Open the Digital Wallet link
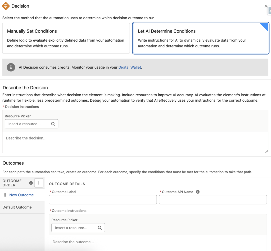This screenshot has width=271, height=251. tap(130, 67)
